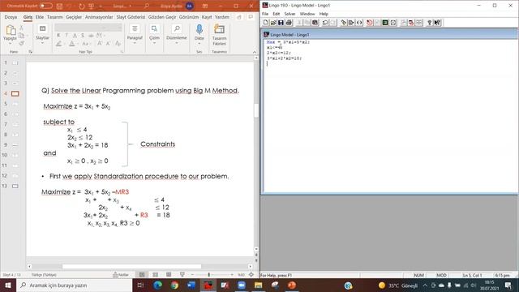
Task: Click the Slide Show icon in PowerPoint status bar
Action: pos(182,275)
